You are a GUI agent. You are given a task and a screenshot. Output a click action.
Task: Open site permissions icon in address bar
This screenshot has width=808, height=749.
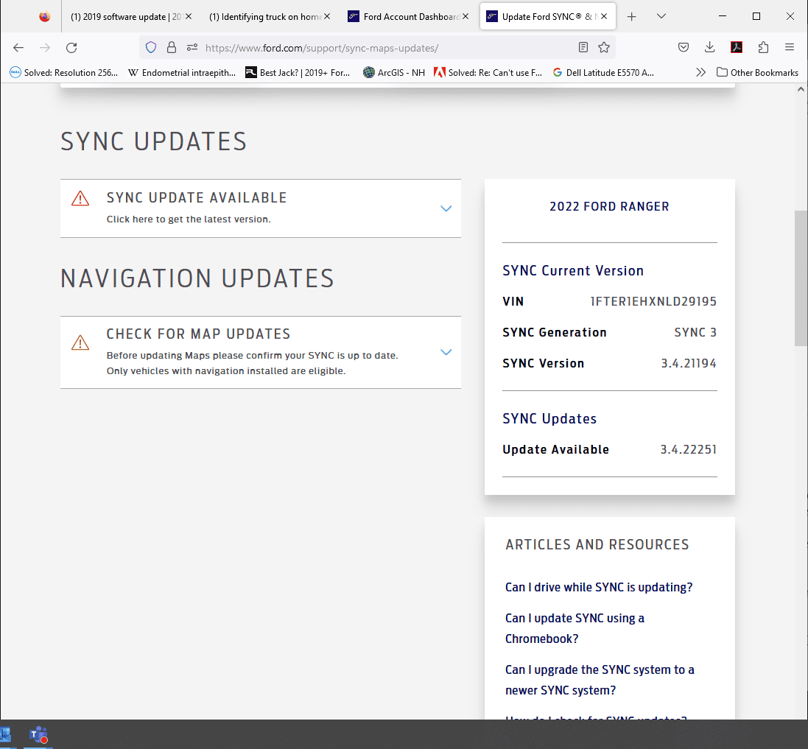tap(192, 48)
